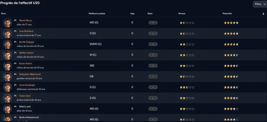Click Valon Dani's face portrait
Viewport: 267px width, 122px height.
pos(8,98)
